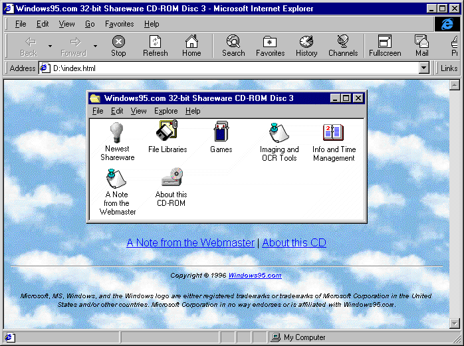Image resolution: width=464 pixels, height=346 pixels.
Task: Open the Go menu
Action: [x=90, y=24]
